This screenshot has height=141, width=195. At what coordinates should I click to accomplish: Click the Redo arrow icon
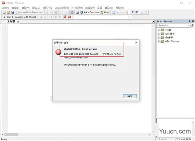(x=66, y=12)
